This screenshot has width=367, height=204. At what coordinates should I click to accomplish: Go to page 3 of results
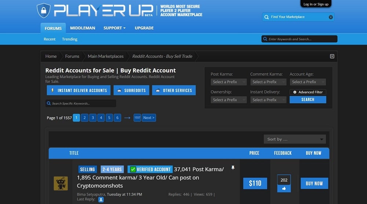93,118
